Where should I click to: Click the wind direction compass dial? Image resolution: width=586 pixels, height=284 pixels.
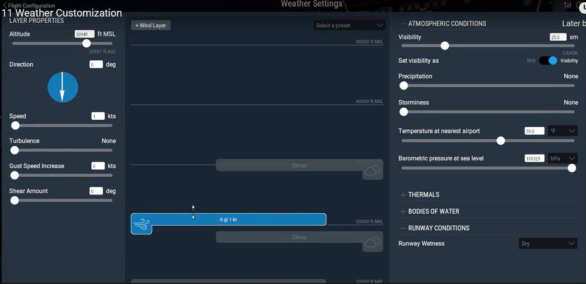point(63,87)
